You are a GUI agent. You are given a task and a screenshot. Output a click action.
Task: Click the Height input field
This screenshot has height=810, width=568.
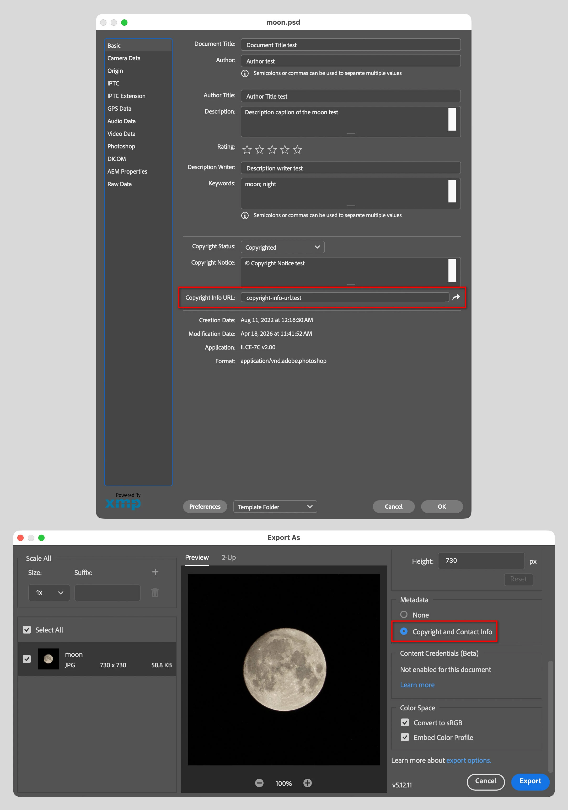click(x=481, y=561)
